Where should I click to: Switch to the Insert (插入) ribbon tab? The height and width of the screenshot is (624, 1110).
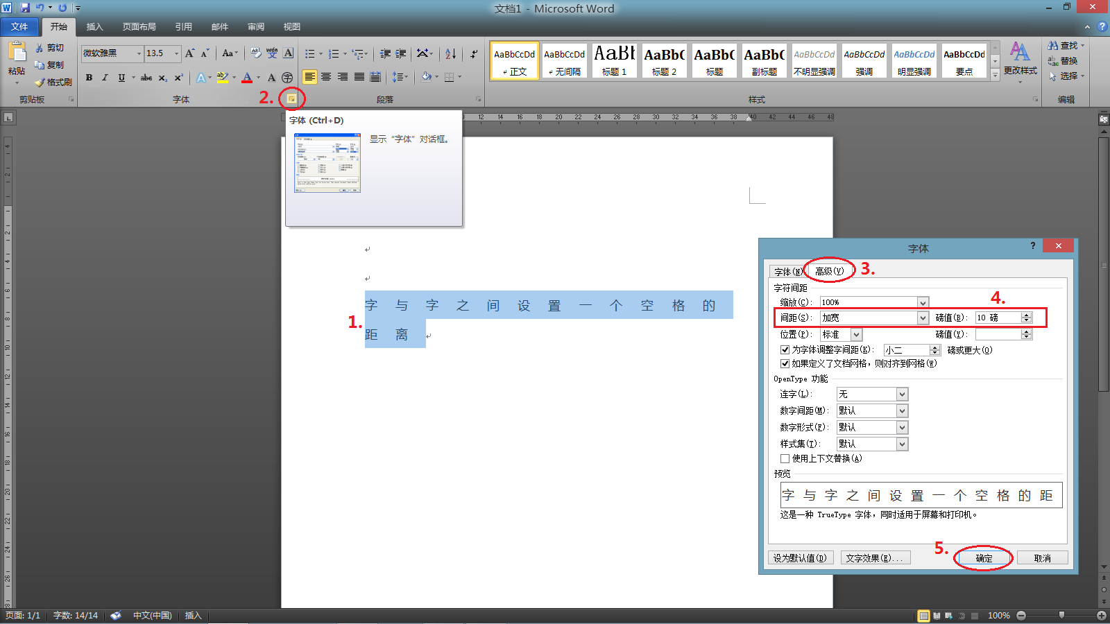tap(94, 27)
